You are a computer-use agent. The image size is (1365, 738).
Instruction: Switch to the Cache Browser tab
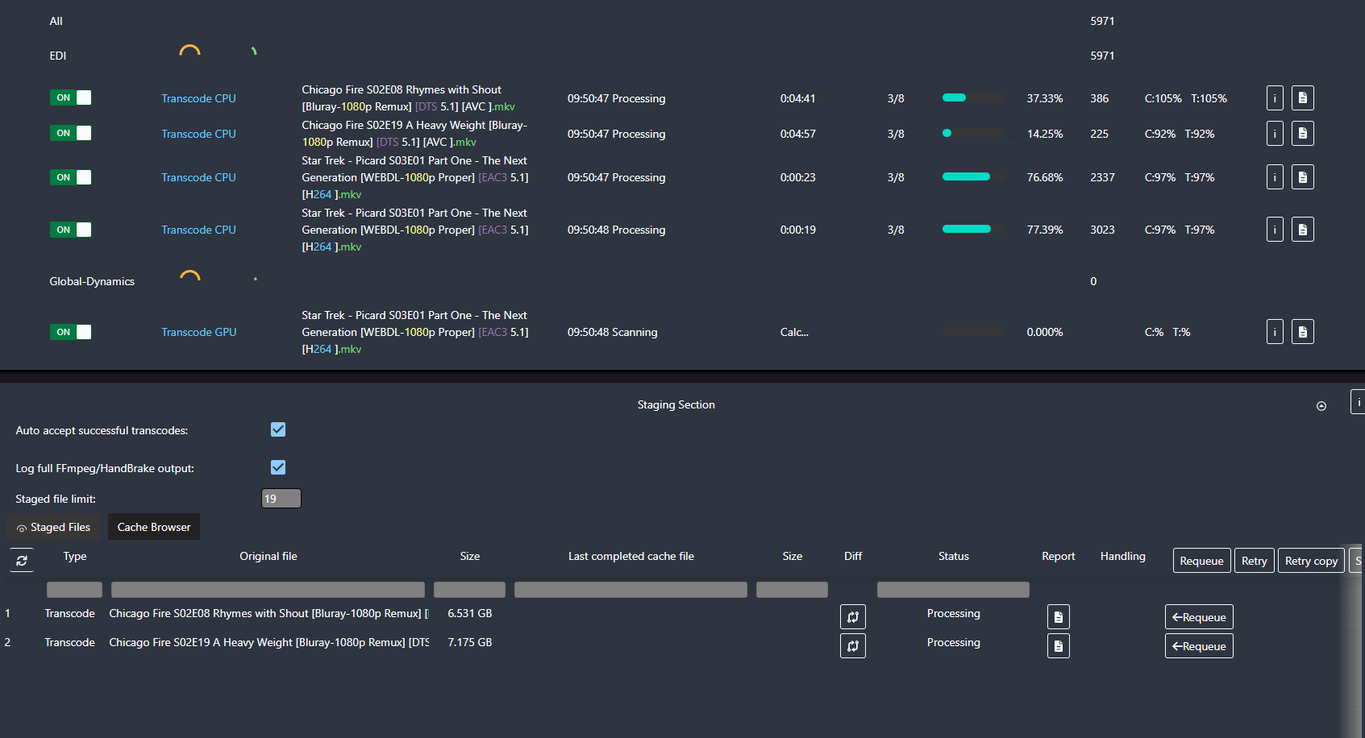coord(153,526)
